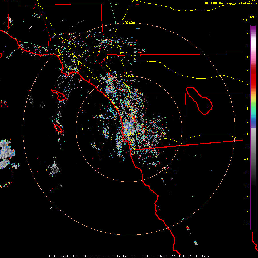Click the -2 value on color scale

point(246,147)
